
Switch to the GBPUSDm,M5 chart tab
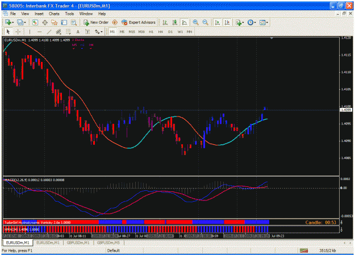point(108,243)
